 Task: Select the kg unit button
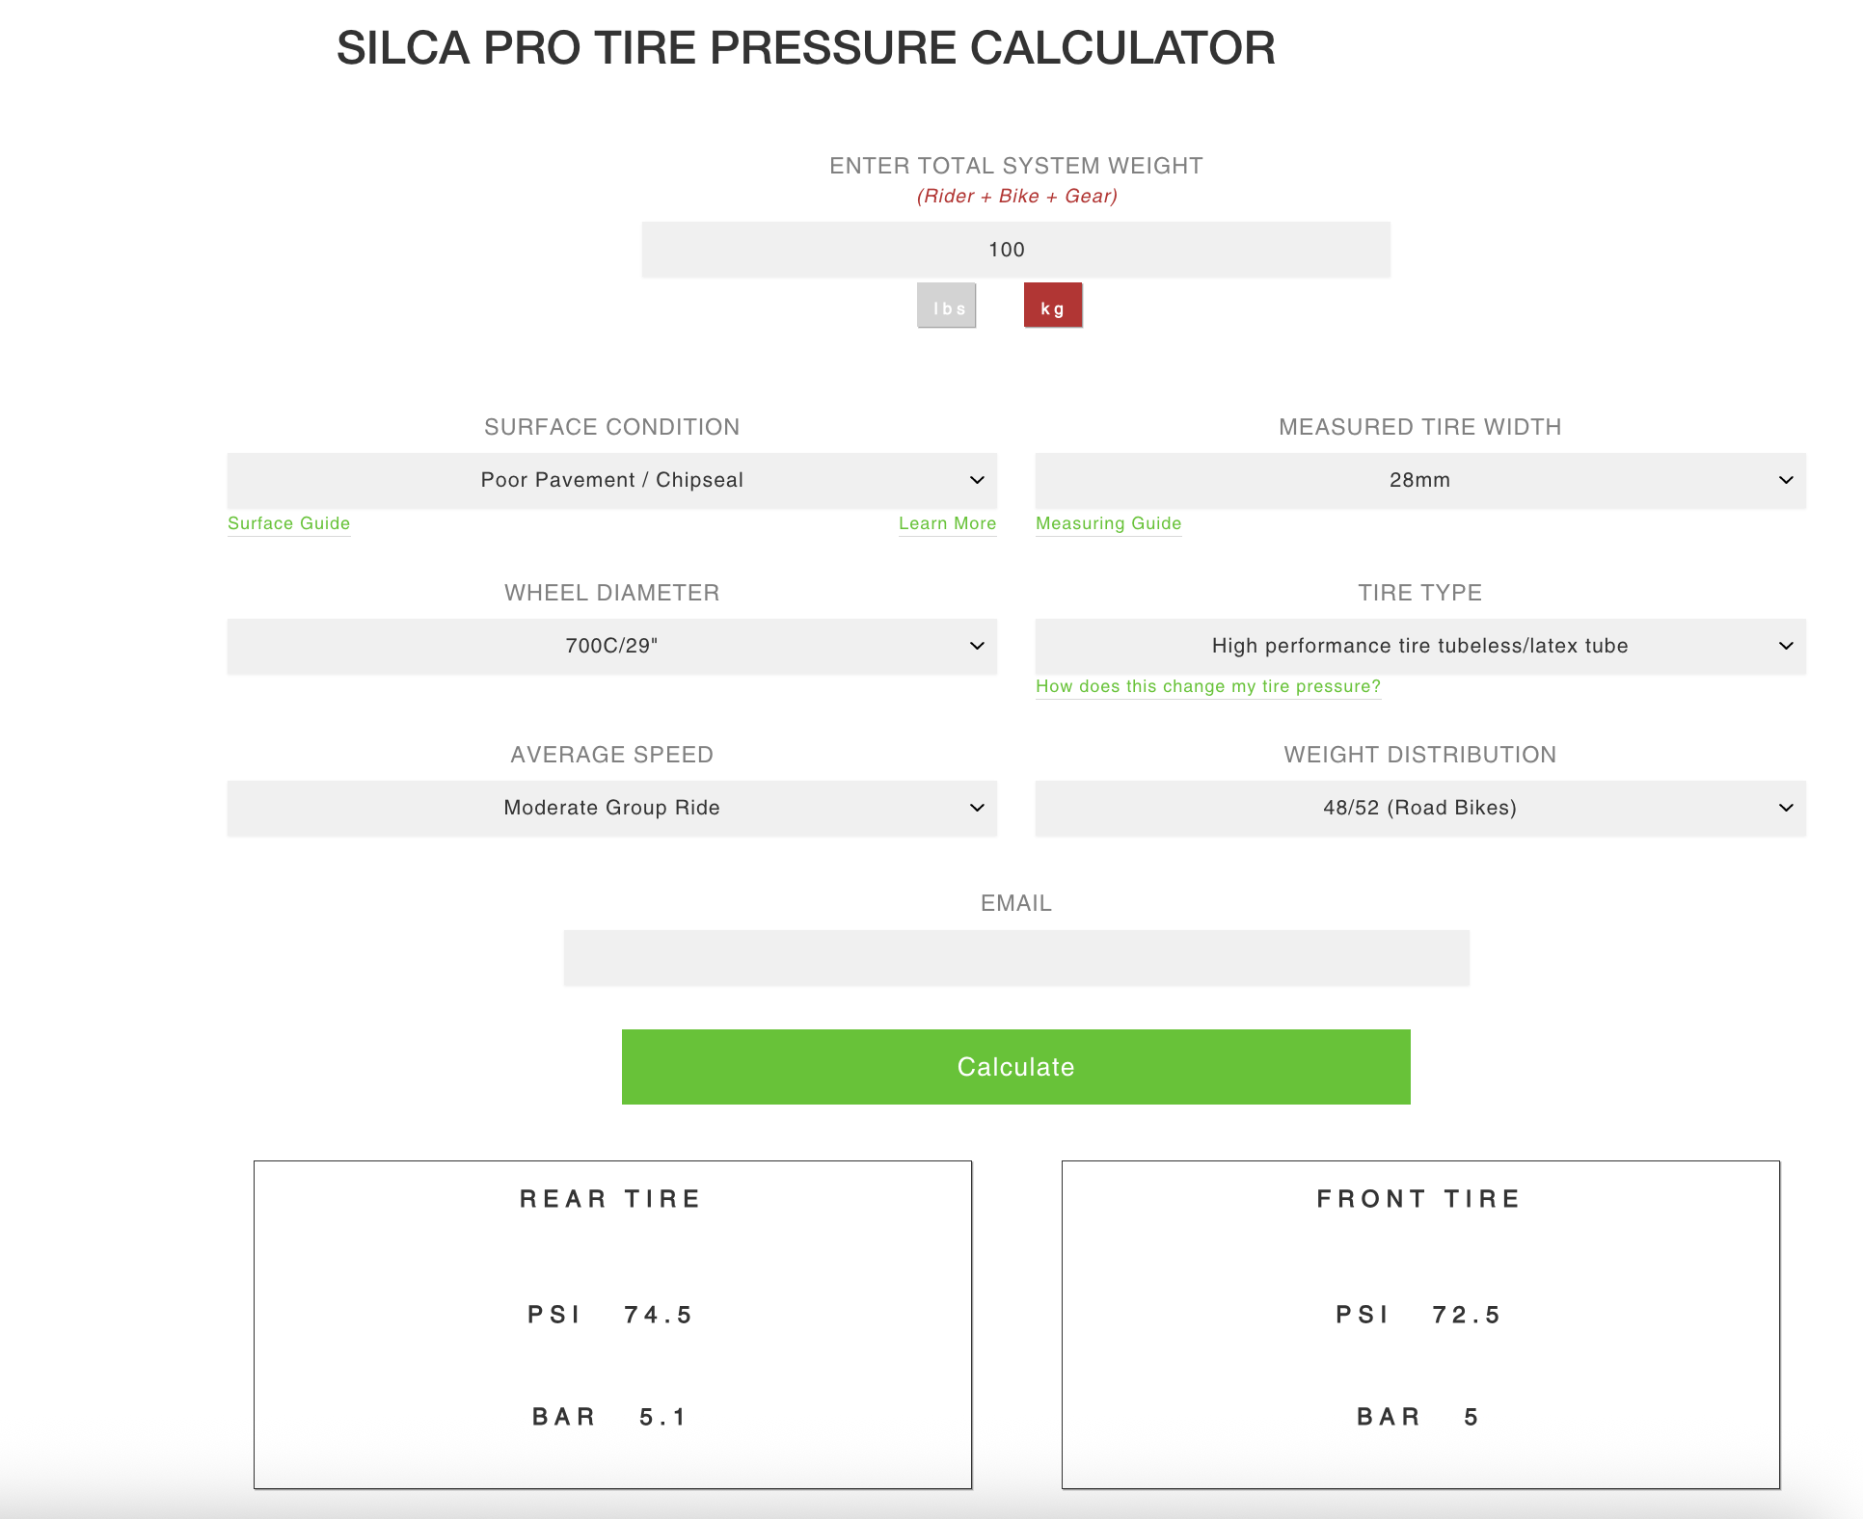(x=1052, y=306)
